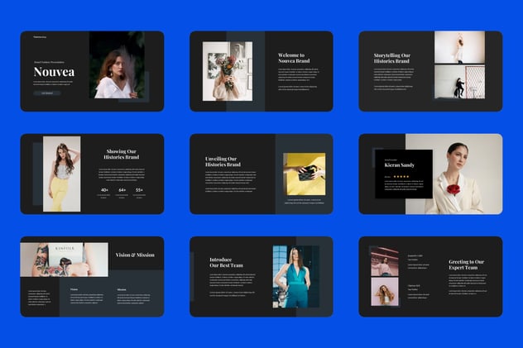Image resolution: width=523 pixels, height=348 pixels.
Task: Open the Unveiling Our Histories Brand slide
Action: [261, 174]
